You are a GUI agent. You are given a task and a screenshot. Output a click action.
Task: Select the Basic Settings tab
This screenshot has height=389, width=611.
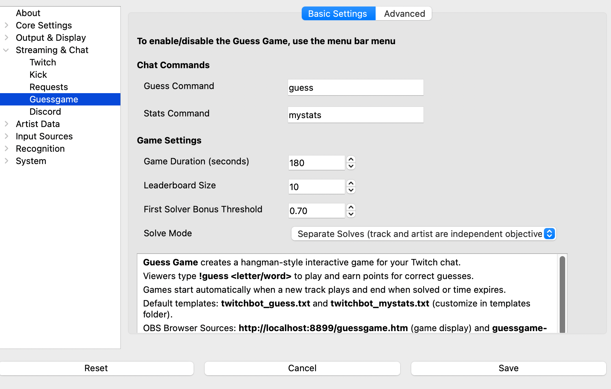coord(338,14)
